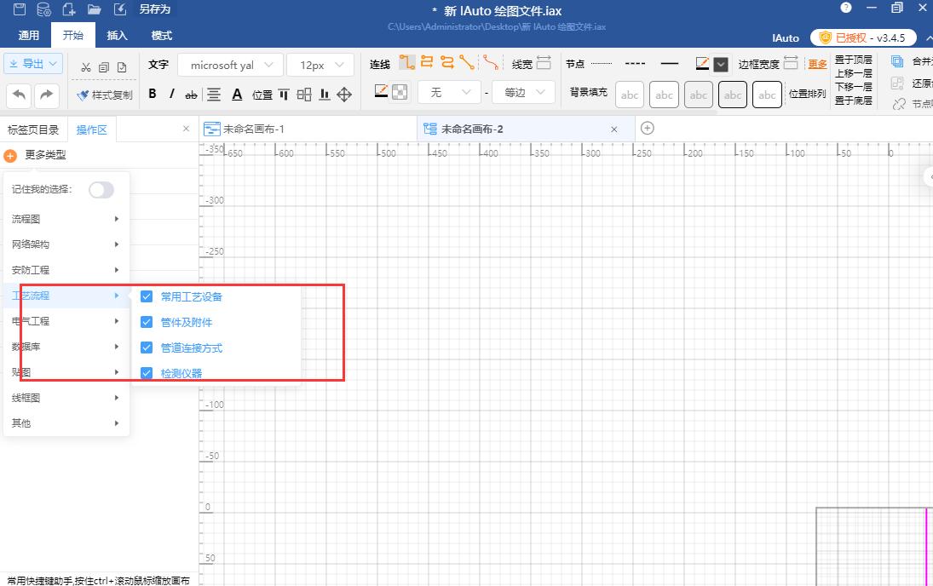Click 样式复制 style copy button
The image size is (933, 586).
coord(105,95)
